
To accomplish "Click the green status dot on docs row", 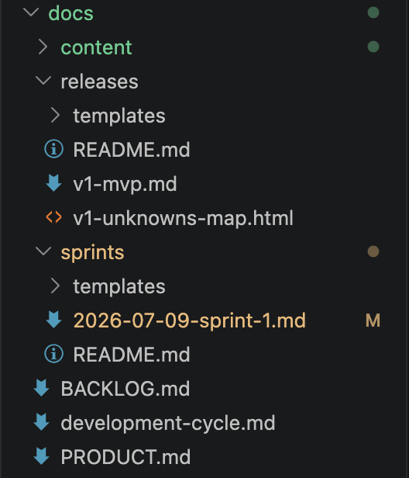I will pos(373,12).
